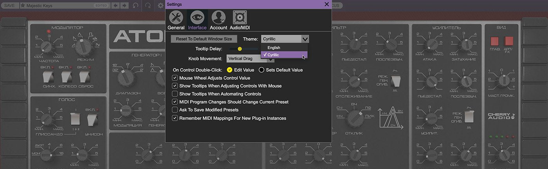Select Sets Default Value radio button
The image size is (548, 169).
point(261,70)
